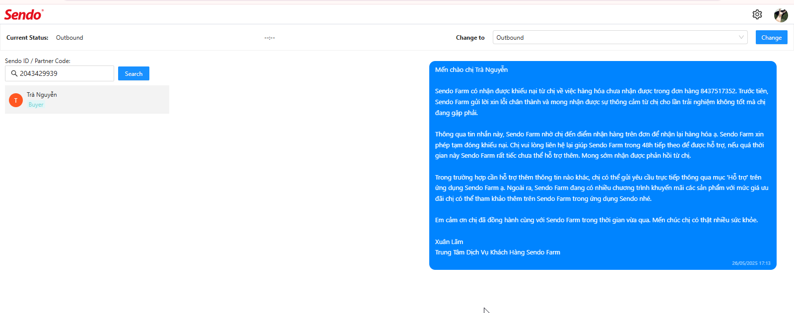This screenshot has height=313, width=794.
Task: Click message timestamp 26/05/2025 17:13
Action: point(751,263)
